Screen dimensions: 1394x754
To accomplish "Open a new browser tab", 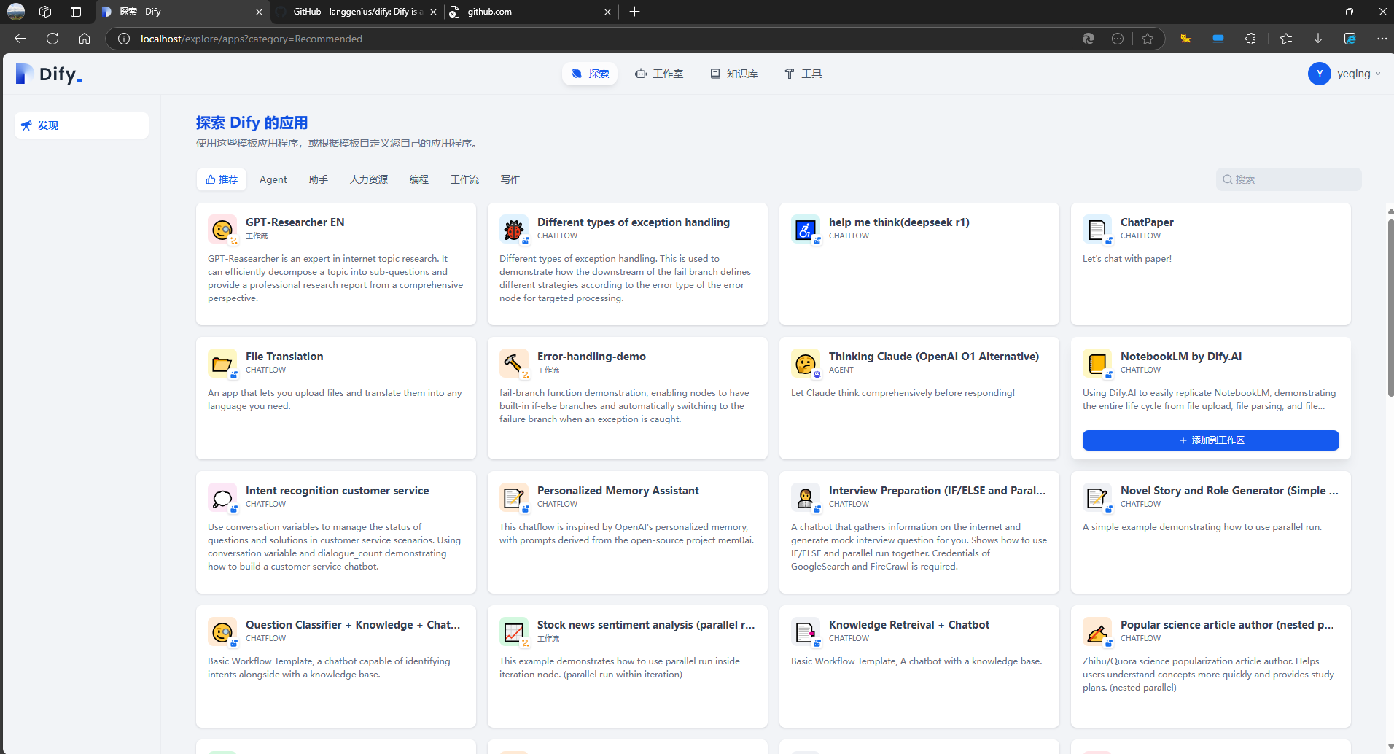I will tap(634, 12).
